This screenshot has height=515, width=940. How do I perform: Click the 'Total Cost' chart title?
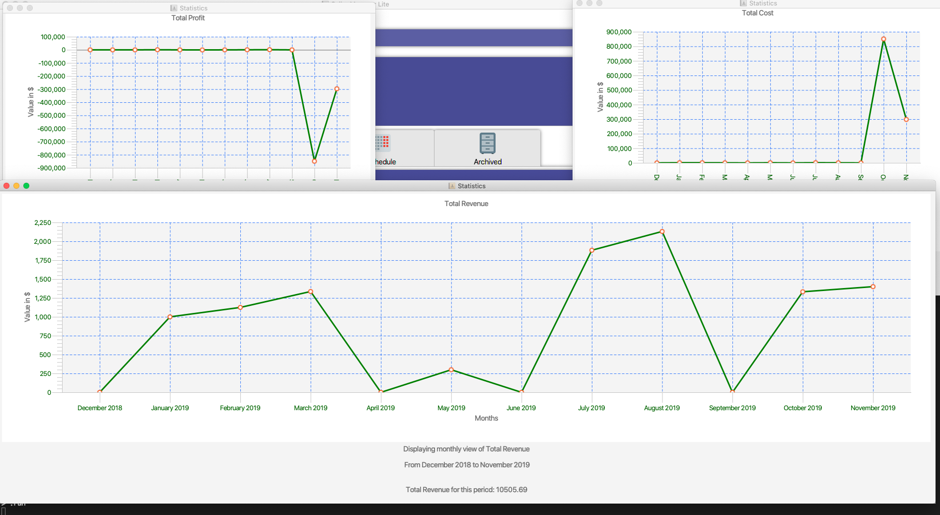click(757, 13)
